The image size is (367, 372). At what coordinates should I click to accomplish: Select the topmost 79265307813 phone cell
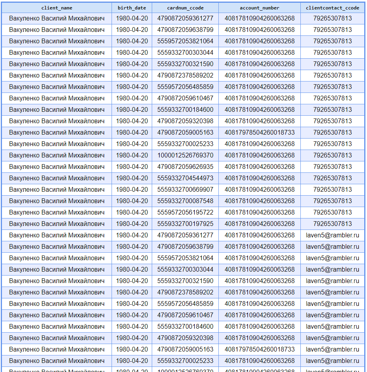point(332,18)
